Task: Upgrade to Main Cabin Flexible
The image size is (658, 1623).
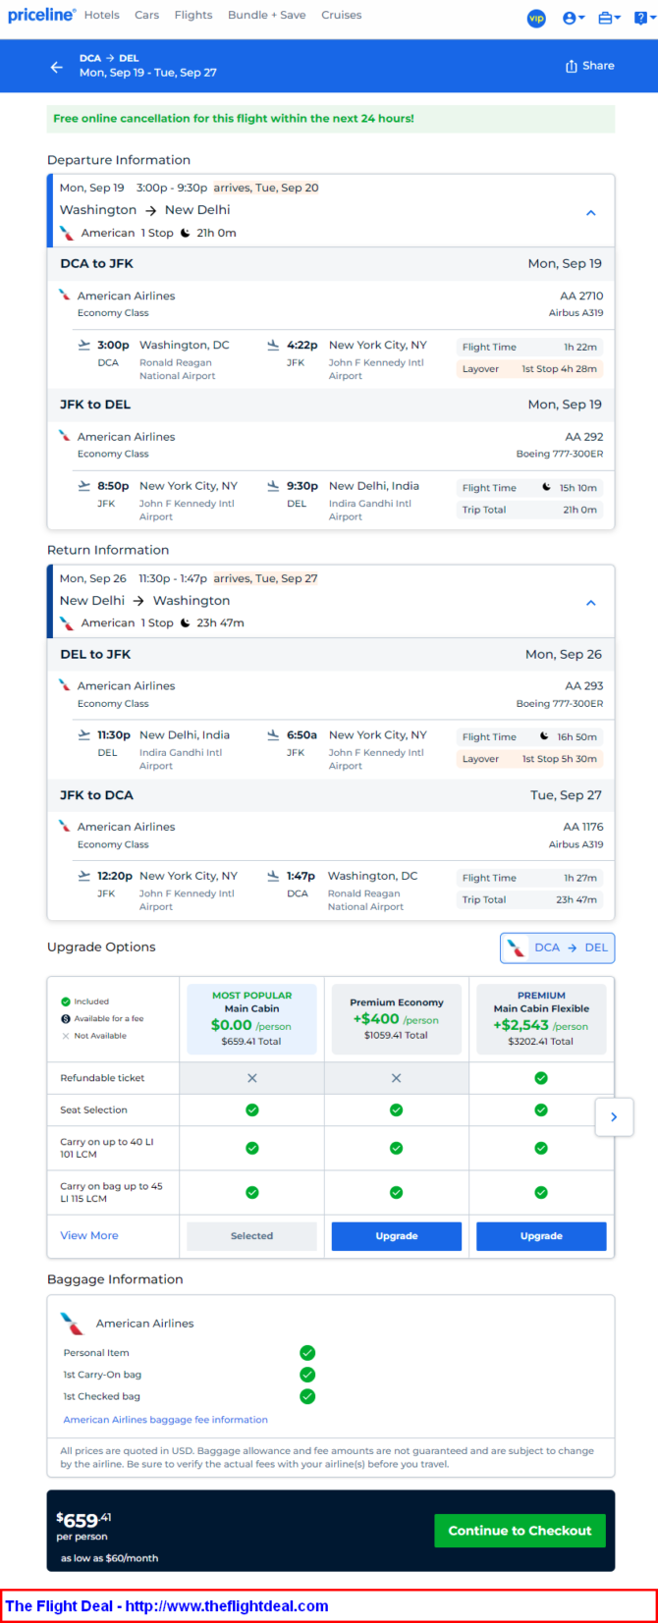Action: [x=541, y=1236]
